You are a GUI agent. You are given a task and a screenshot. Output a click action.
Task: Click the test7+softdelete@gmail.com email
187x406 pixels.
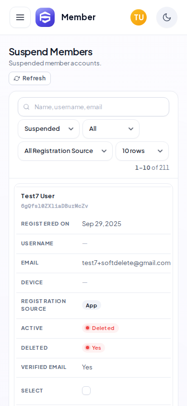(x=126, y=263)
